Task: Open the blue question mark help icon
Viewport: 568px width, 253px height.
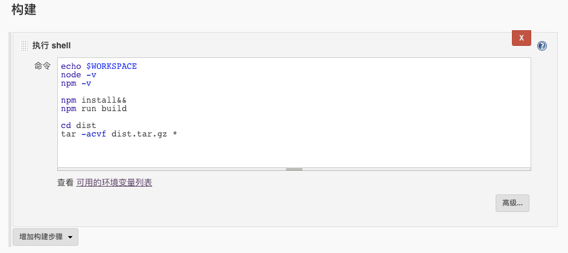Action: [541, 46]
